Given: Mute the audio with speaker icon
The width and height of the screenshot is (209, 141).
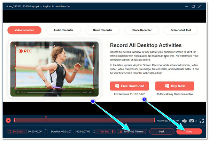Looking at the screenshot, I should (x=184, y=121).
